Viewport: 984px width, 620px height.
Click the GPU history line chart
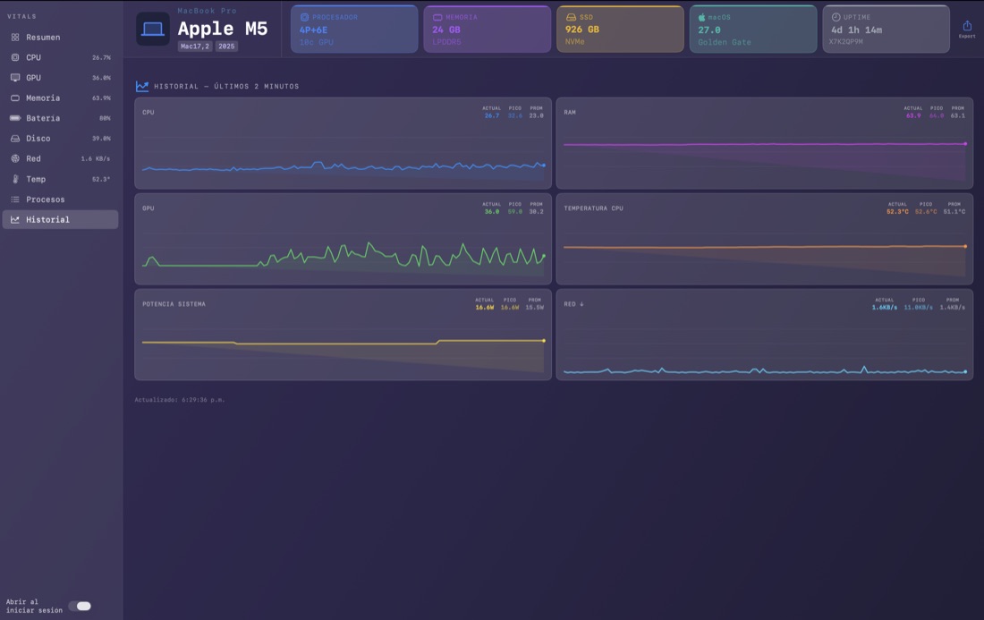(x=344, y=239)
